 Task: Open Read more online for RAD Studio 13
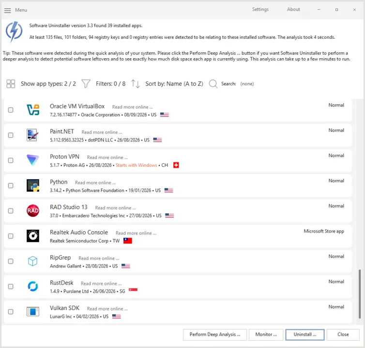tap(116, 207)
